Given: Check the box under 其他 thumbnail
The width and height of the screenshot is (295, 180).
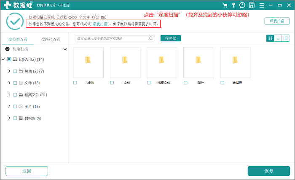Looking at the screenshot, I should [x=75, y=83].
